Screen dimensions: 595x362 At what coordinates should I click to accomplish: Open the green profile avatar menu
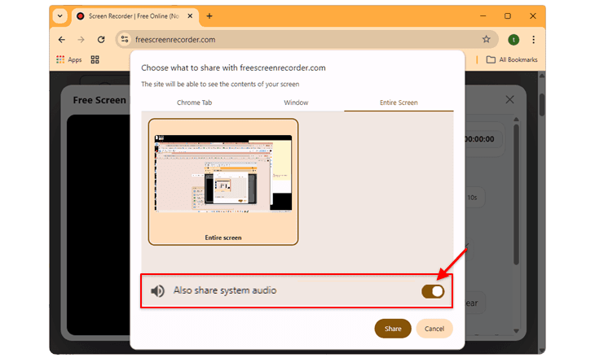pyautogui.click(x=513, y=39)
